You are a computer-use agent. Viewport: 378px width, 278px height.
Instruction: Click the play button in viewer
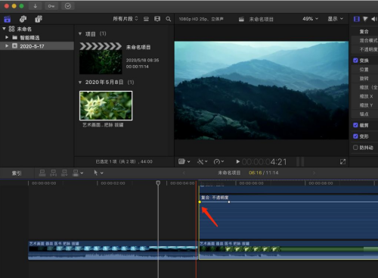(x=237, y=161)
